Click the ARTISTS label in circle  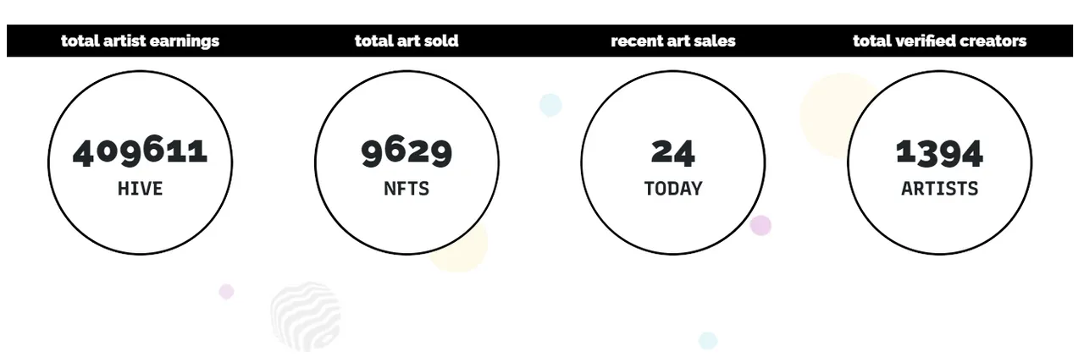pos(939,189)
